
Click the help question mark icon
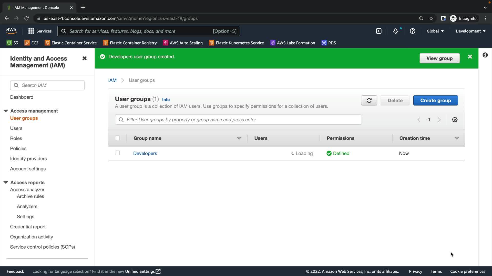[x=412, y=31]
